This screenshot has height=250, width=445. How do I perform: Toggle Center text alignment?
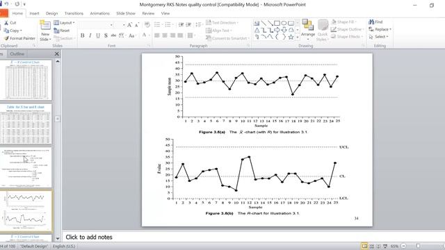point(165,35)
